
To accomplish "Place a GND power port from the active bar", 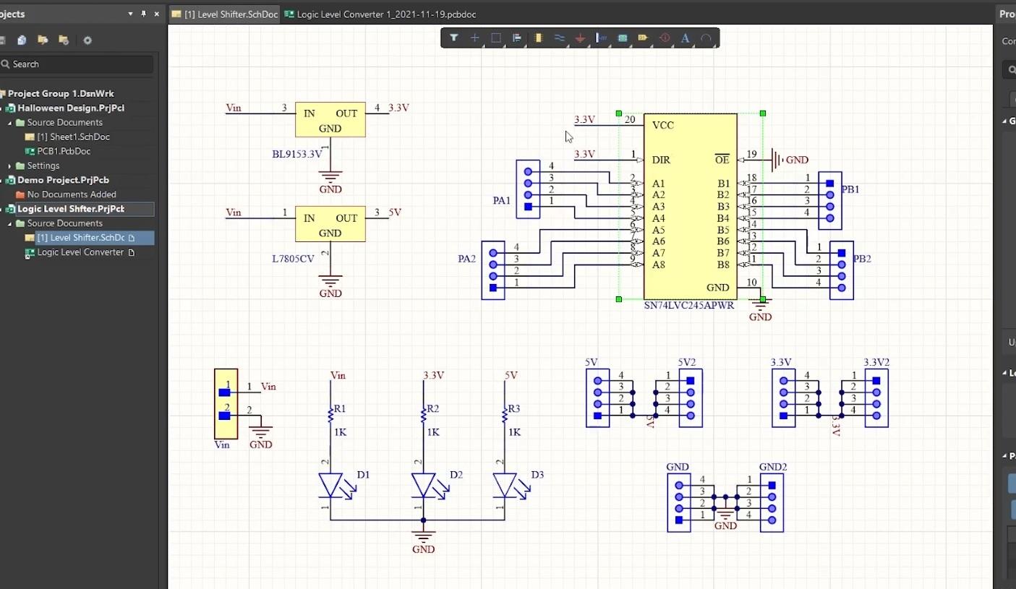I will click(581, 38).
